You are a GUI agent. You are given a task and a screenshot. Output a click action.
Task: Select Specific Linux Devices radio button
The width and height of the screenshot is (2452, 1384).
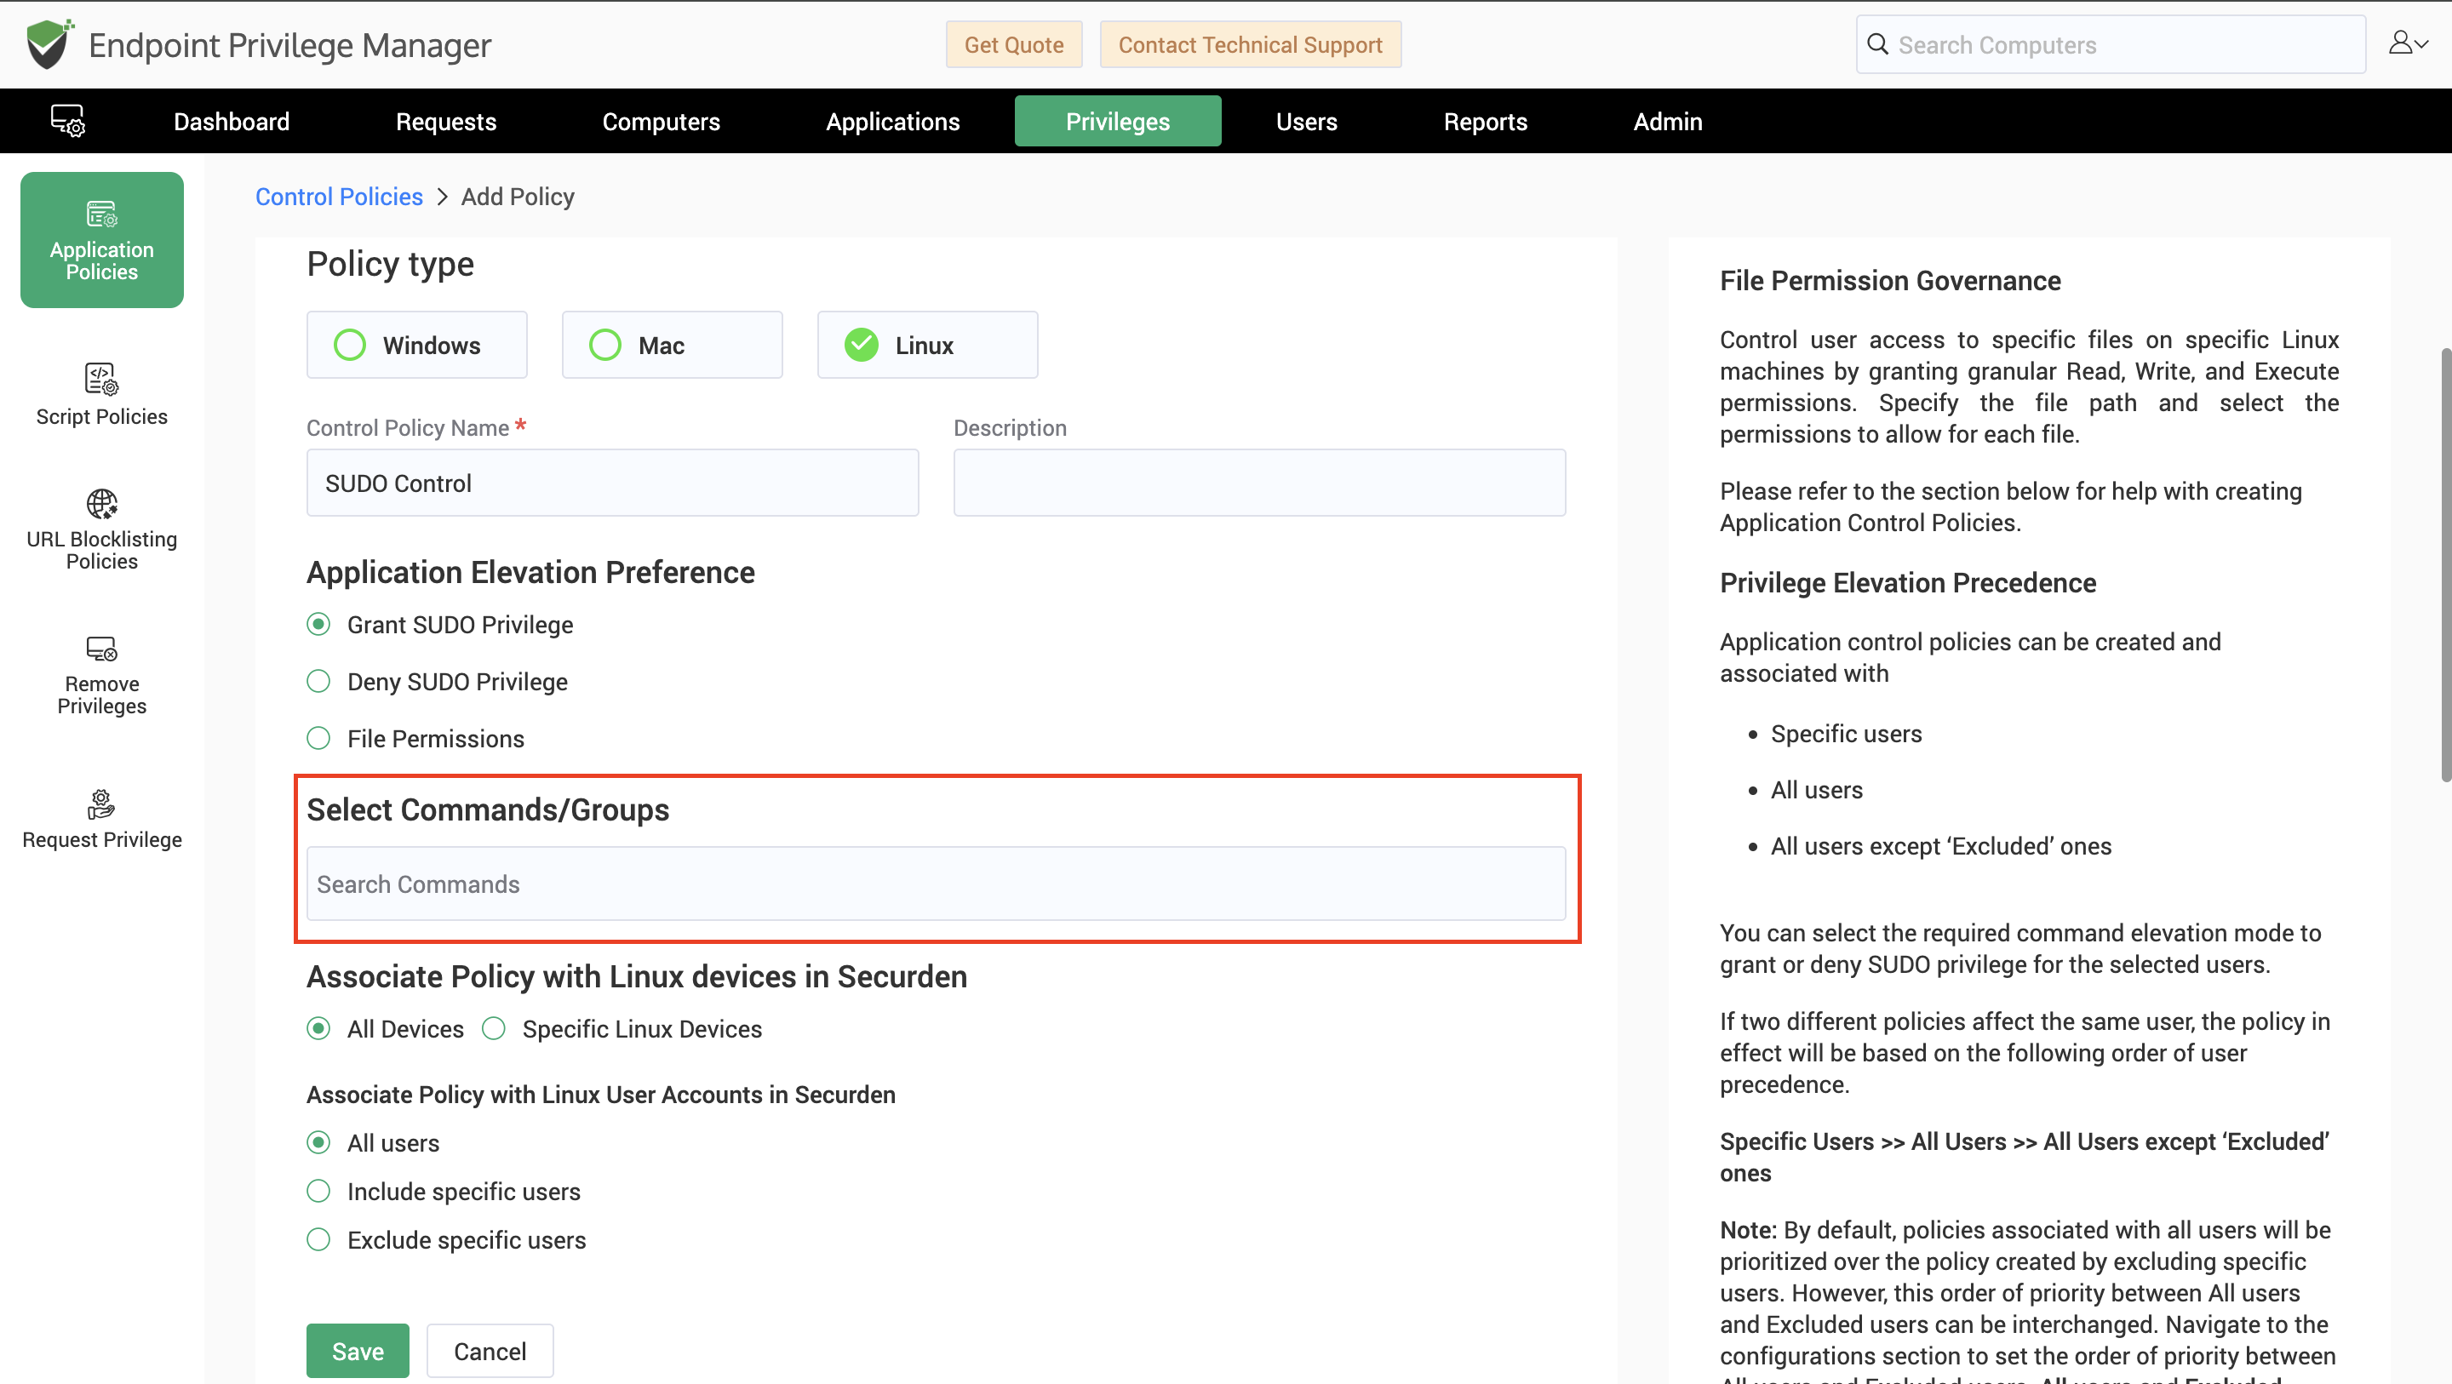point(494,1029)
